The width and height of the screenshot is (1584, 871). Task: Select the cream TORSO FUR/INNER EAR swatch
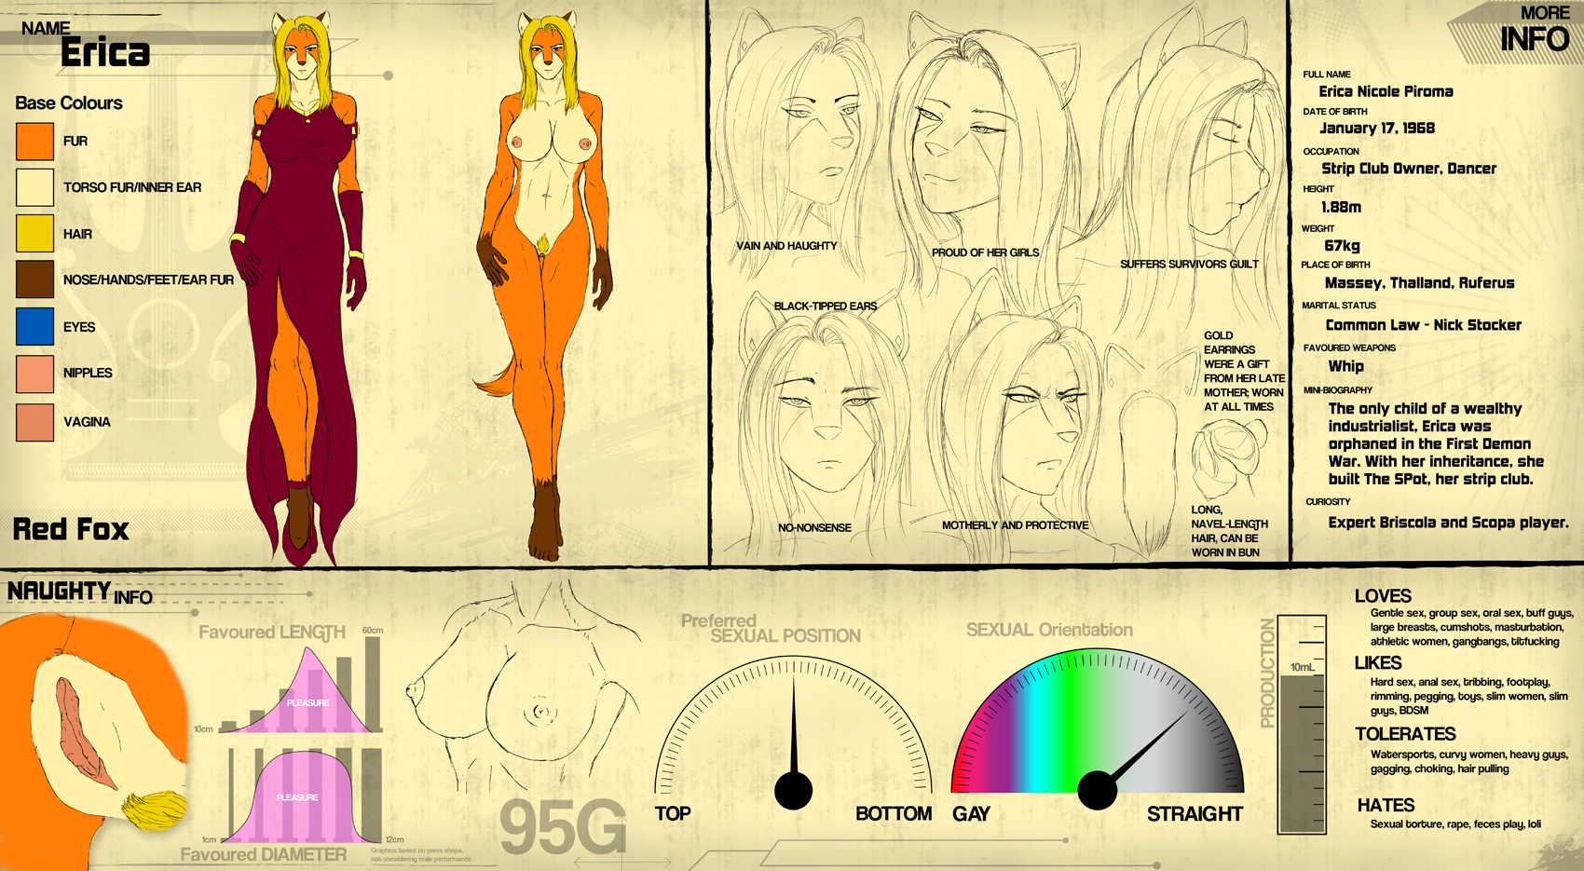click(x=34, y=187)
